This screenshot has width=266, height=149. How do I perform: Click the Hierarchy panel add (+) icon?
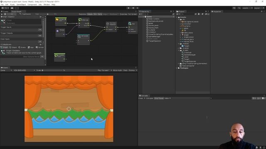pos(140,14)
